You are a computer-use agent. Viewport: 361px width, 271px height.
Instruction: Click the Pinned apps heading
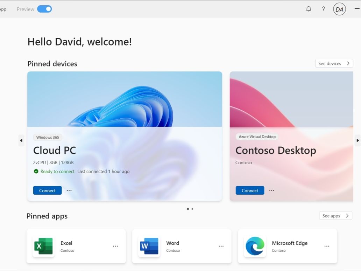(x=47, y=216)
